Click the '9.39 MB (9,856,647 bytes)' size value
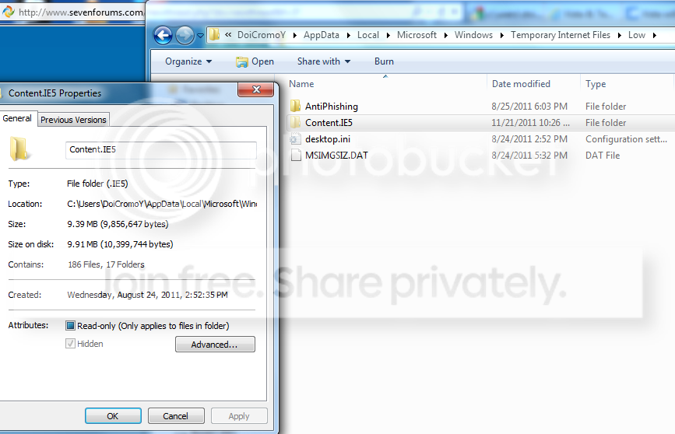 tap(118, 224)
